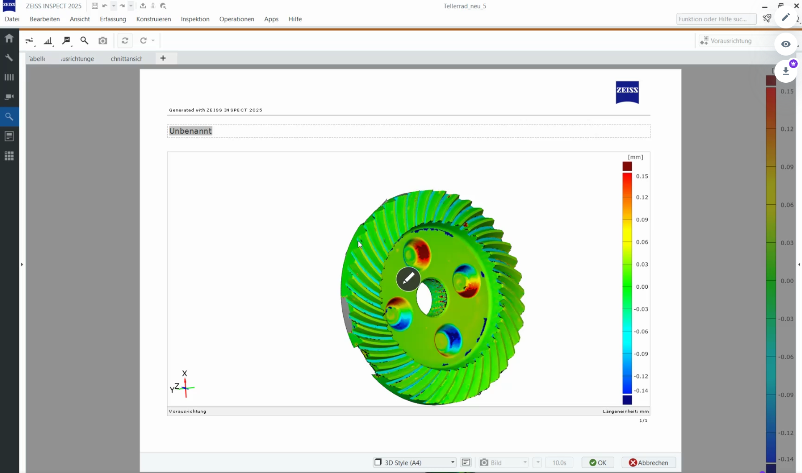The image size is (802, 473).
Task: Click the save project icon in title bar
Action: tap(95, 6)
